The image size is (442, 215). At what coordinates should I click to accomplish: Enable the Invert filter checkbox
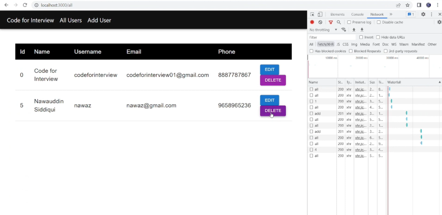(361, 37)
